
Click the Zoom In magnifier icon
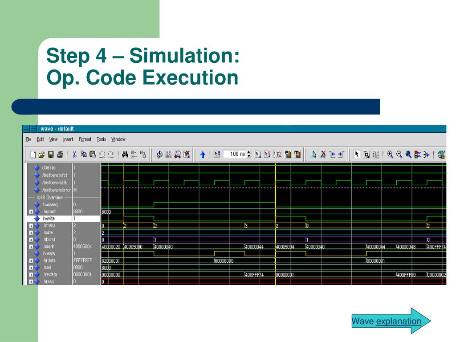(x=390, y=155)
